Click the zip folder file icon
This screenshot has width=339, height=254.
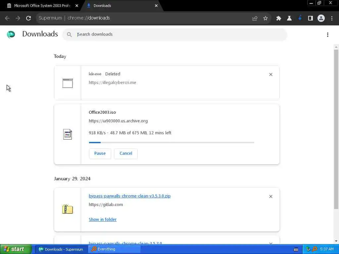click(x=68, y=209)
